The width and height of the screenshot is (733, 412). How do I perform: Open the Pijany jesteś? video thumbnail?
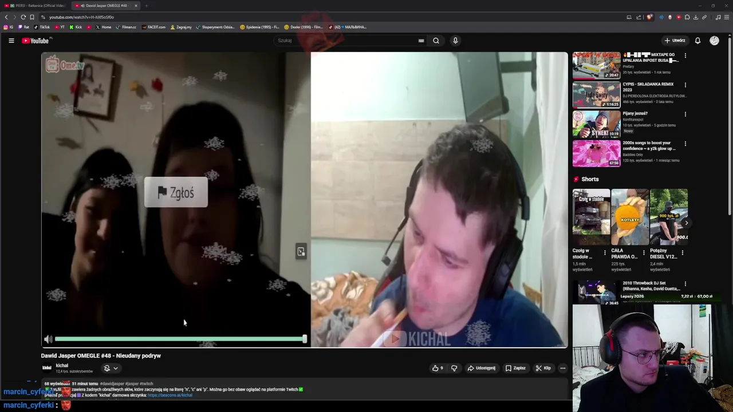[x=597, y=124]
